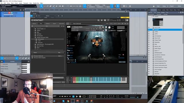The image size is (184, 103).
Task: Toggle monitor button on Kontakt track
Action: (x=11, y=13)
